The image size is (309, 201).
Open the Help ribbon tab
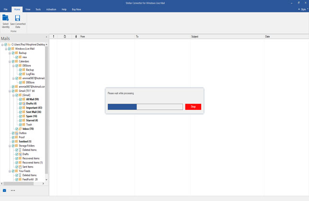pos(64,10)
